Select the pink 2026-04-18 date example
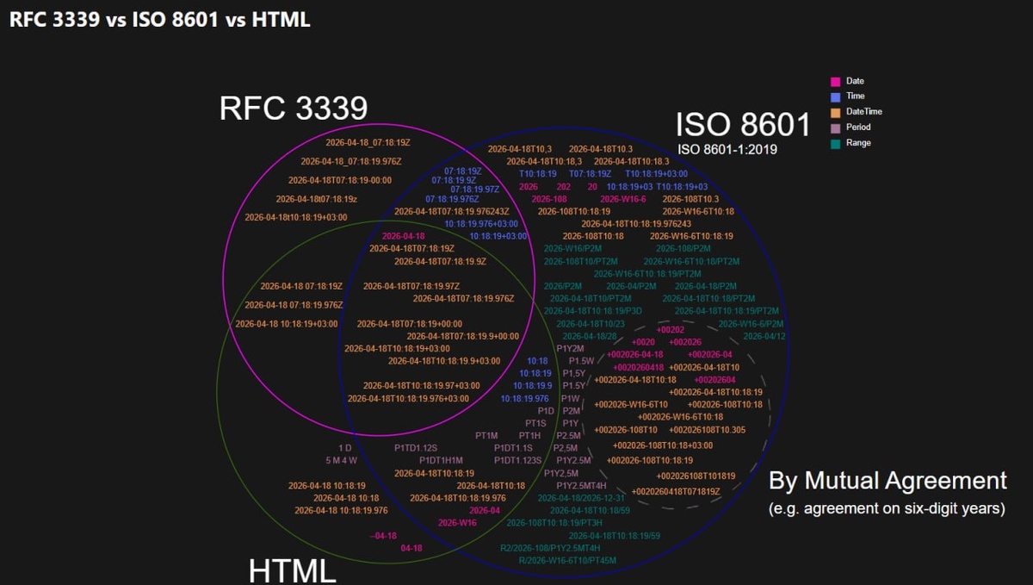 coord(403,236)
